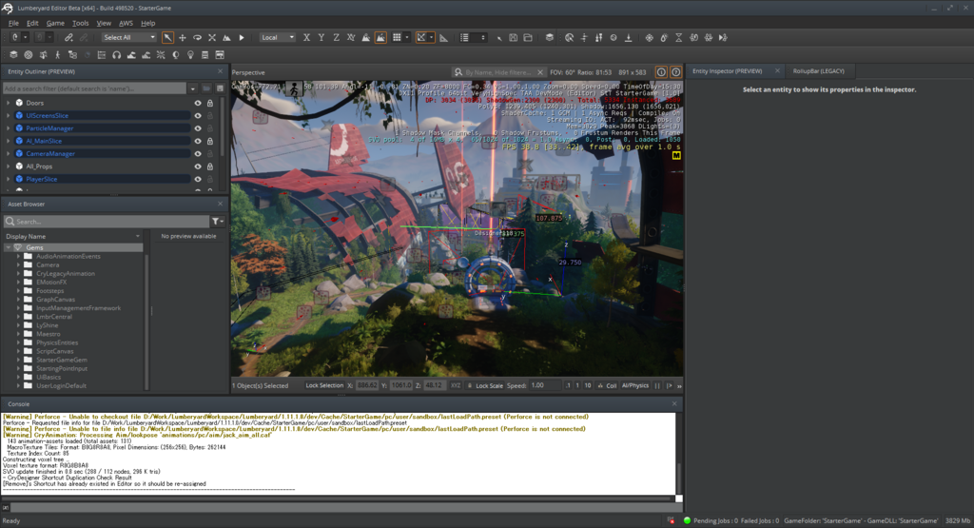974x528 pixels.
Task: Select CameraManager in Entity Outliner
Action: 50,153
